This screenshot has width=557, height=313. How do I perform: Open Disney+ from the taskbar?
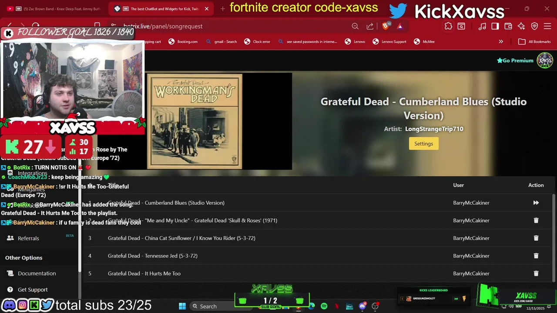(x=349, y=306)
